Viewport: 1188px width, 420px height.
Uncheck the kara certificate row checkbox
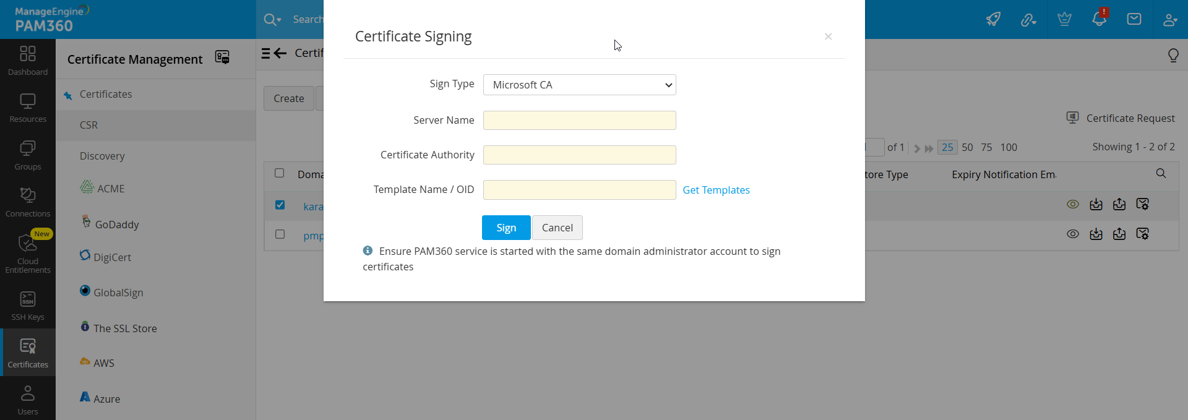pos(280,205)
